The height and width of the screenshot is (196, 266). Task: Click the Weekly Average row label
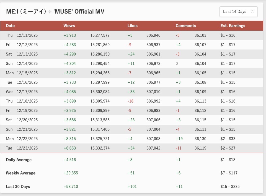point(21,173)
